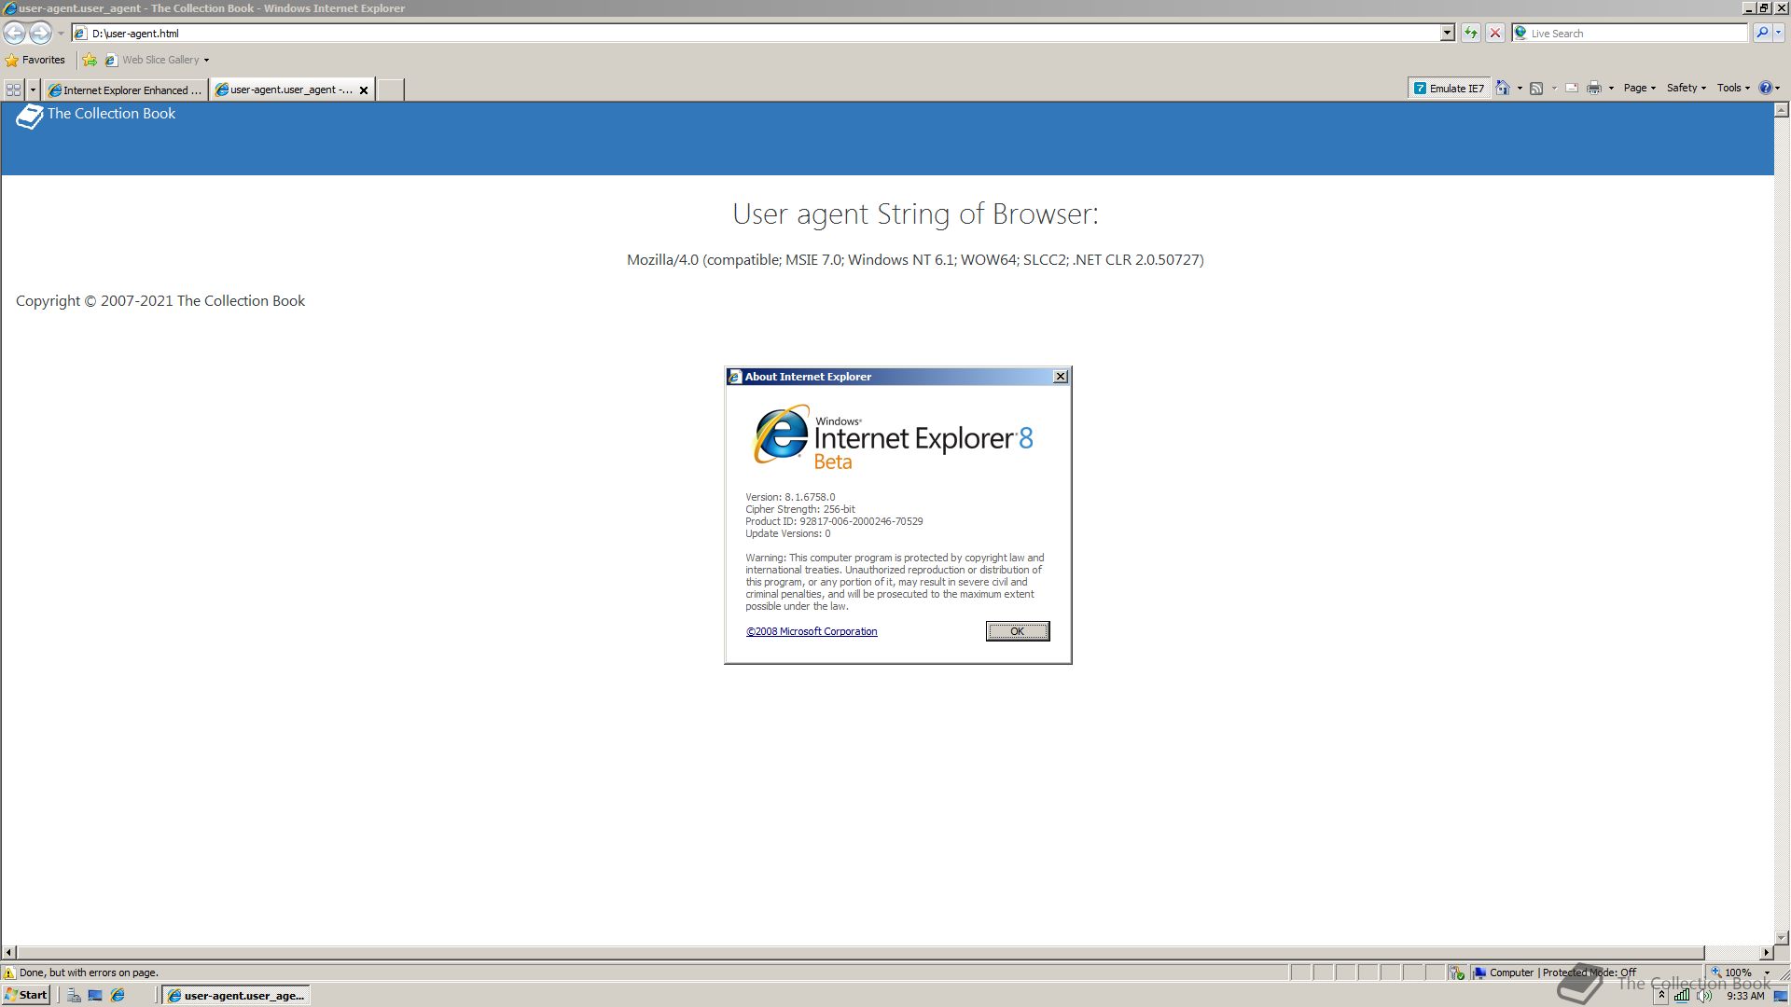Click the vertical scrollbar down arrow
Screen dimensions: 1791x1007
[x=1782, y=937]
